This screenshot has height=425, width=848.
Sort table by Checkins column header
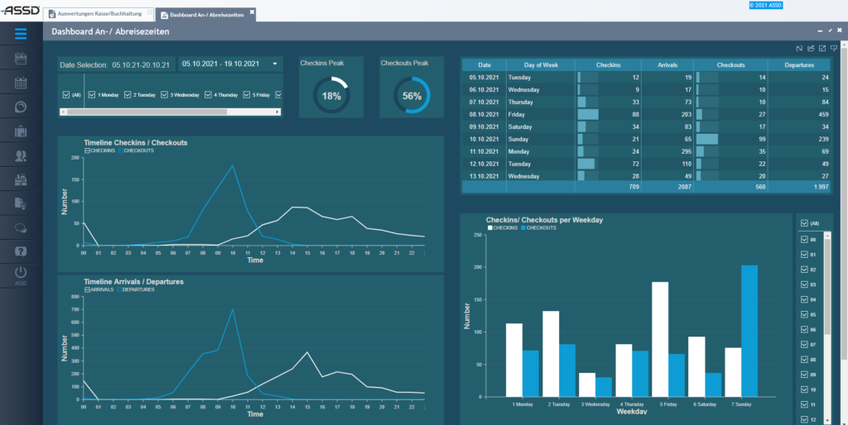point(609,64)
